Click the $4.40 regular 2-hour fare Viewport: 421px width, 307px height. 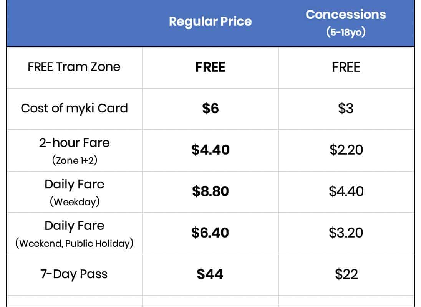pyautogui.click(x=210, y=150)
